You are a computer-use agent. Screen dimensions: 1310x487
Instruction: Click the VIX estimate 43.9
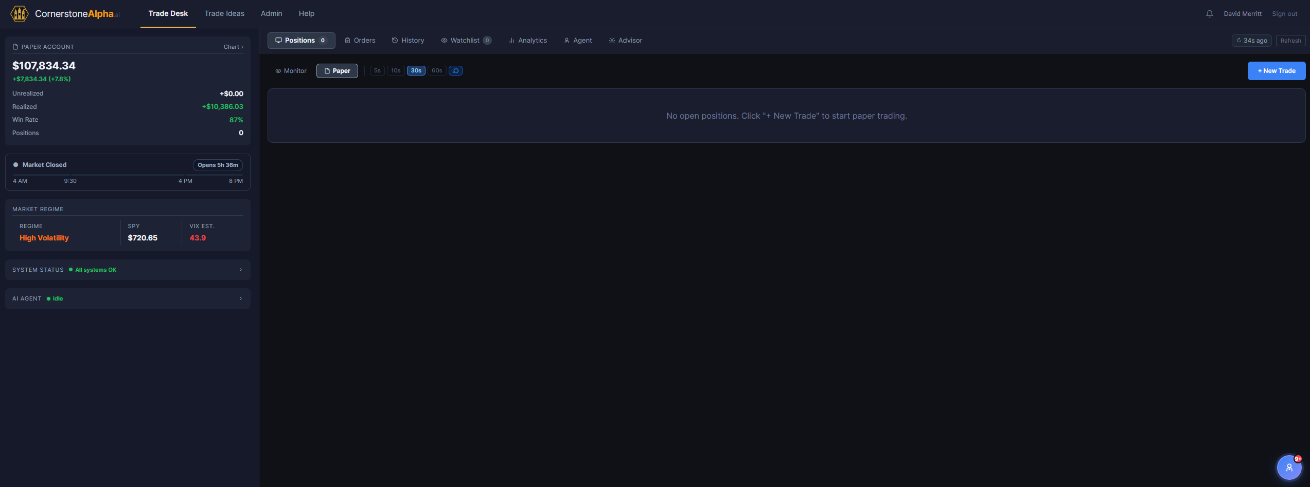(198, 238)
